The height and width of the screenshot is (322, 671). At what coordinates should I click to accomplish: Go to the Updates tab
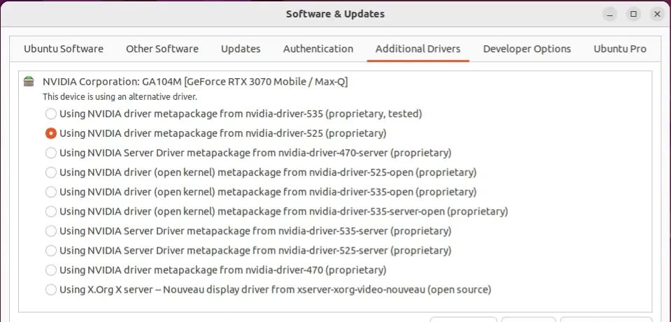(241, 49)
